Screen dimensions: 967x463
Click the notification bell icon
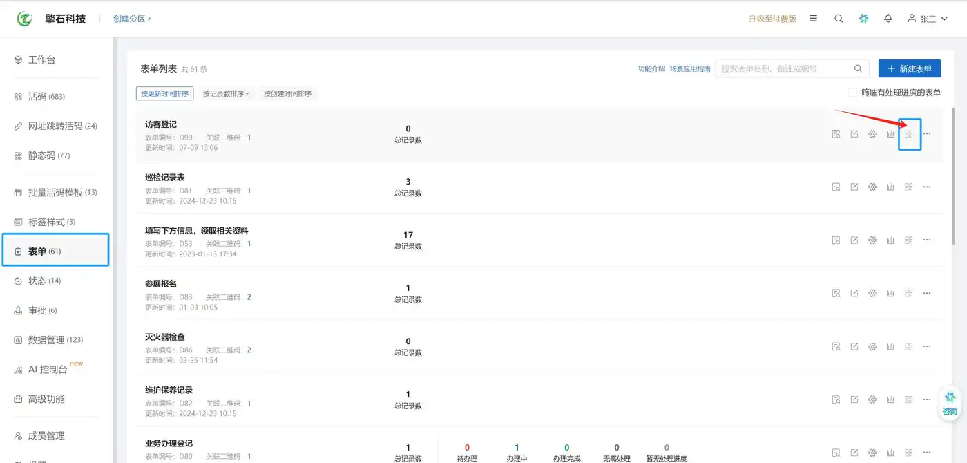point(888,19)
